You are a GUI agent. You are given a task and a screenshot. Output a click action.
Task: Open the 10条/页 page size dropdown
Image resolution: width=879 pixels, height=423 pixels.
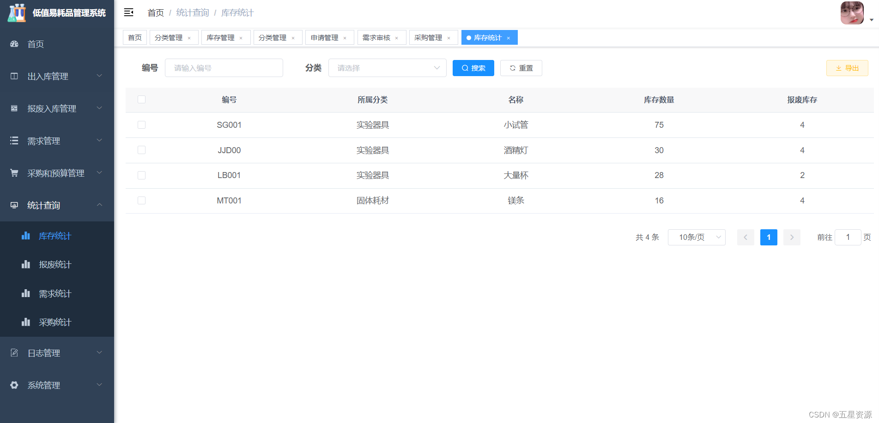[697, 237]
